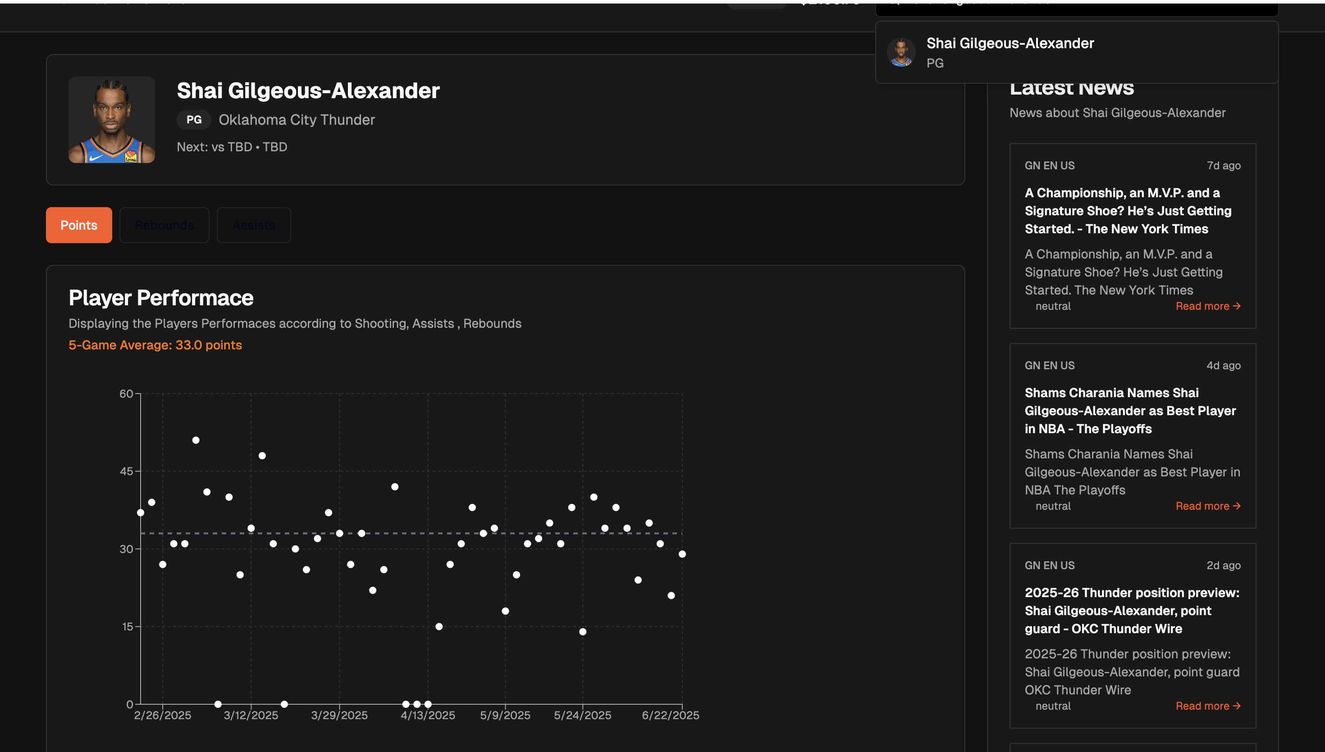Click the first data point on the y-axis
The image size is (1325, 752).
(x=141, y=512)
